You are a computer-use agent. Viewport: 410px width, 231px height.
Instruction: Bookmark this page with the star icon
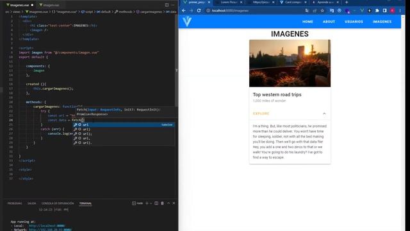(x=322, y=10)
